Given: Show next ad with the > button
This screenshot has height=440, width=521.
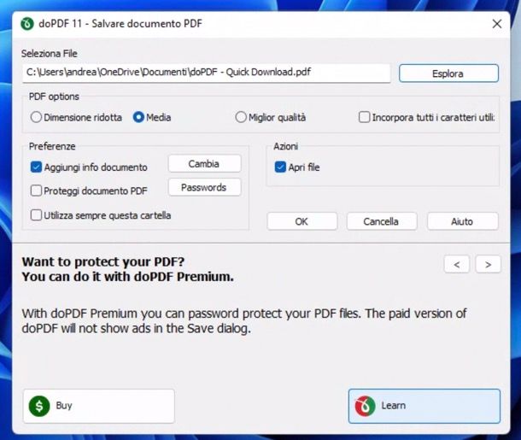Looking at the screenshot, I should 488,264.
